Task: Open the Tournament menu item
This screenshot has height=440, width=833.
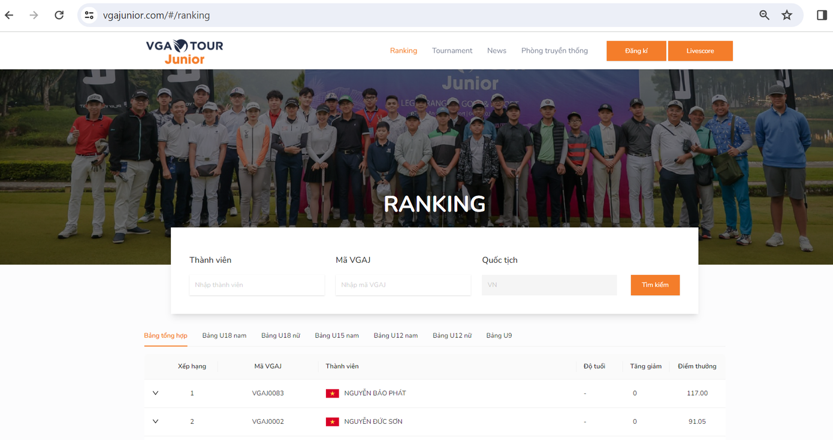Action: click(452, 51)
